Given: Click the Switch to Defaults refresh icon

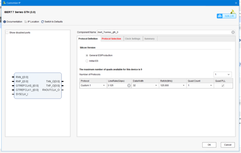Looking at the screenshot, I should 42,22.
